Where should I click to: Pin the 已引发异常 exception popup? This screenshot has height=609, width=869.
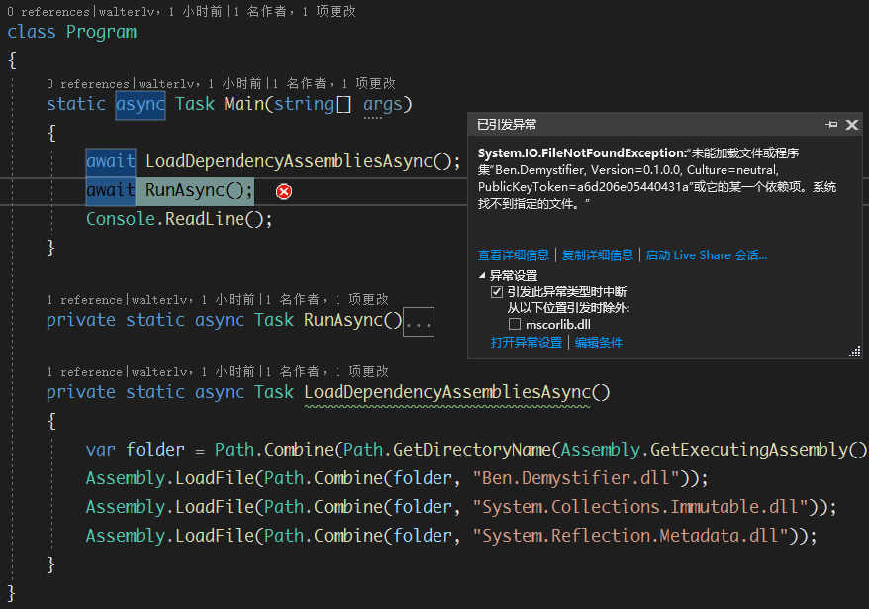pos(831,125)
